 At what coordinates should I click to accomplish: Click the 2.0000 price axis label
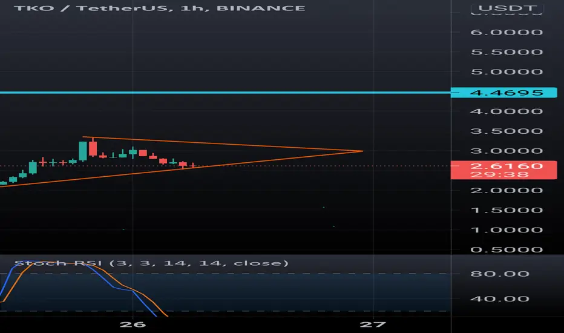pos(507,191)
